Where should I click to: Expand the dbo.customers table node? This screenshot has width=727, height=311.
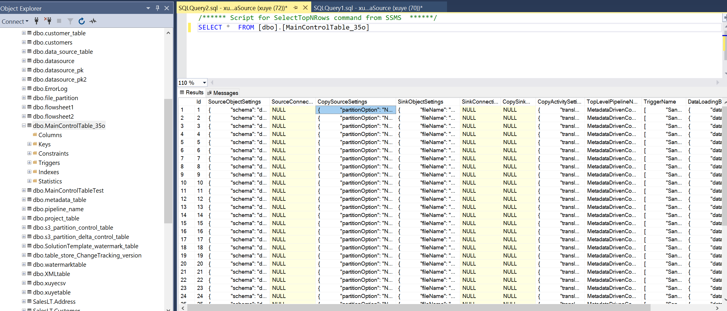click(23, 42)
